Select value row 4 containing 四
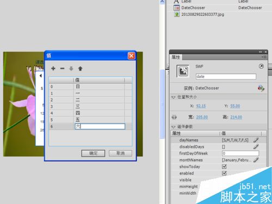272x204 pixels. click(90, 113)
